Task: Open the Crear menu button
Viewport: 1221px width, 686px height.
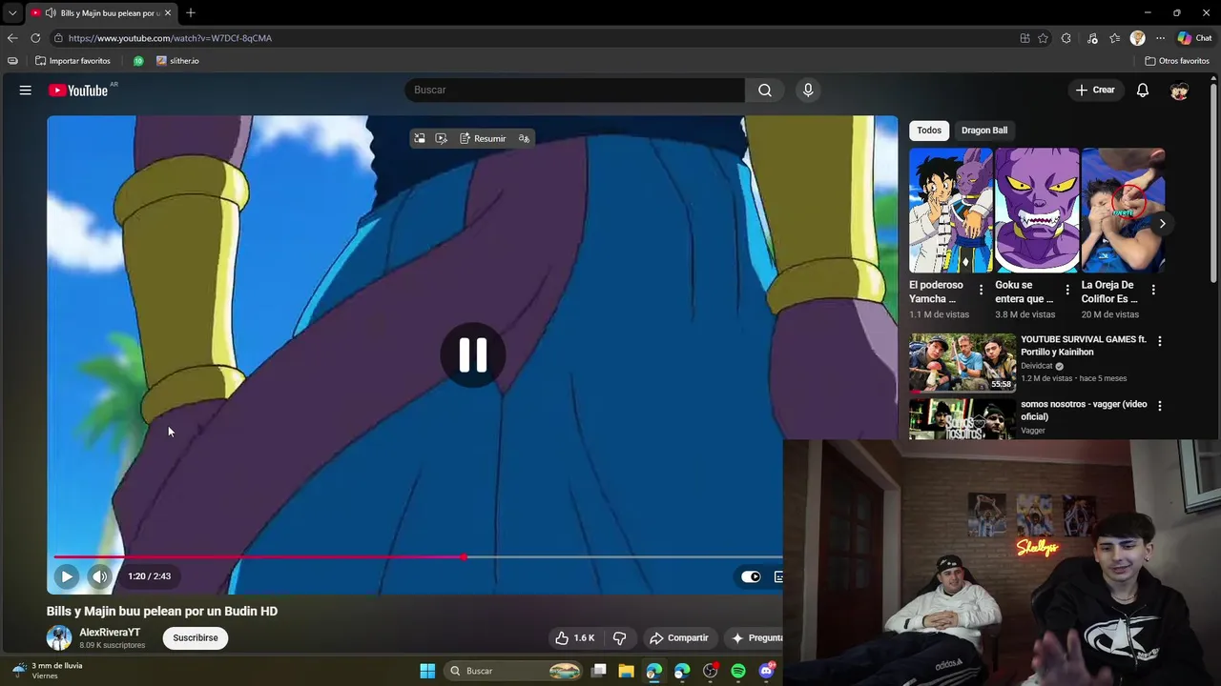Action: tap(1094, 90)
